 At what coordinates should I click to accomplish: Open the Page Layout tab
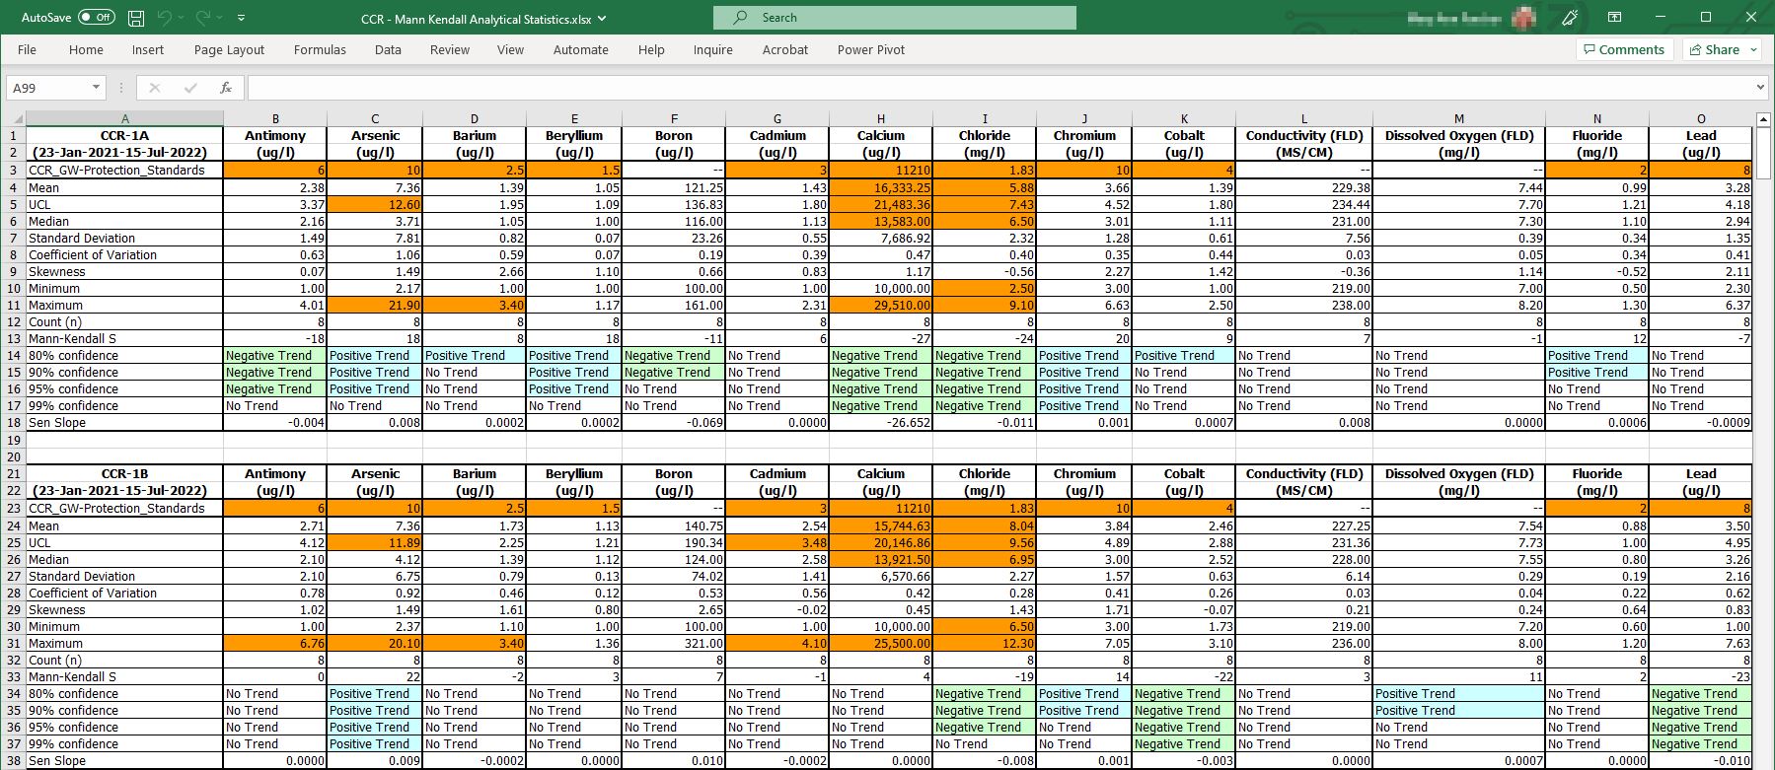229,49
